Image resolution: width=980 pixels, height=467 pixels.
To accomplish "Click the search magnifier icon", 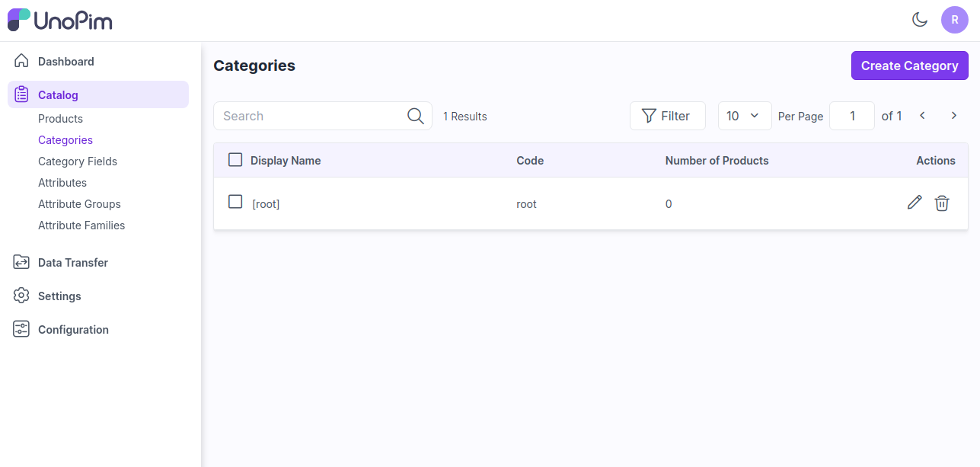I will [415, 116].
